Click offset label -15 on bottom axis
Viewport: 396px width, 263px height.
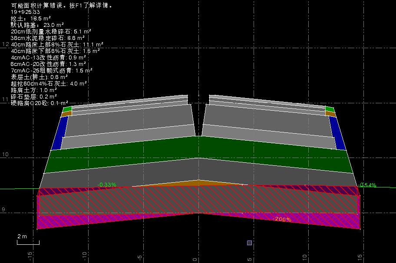tap(30, 256)
